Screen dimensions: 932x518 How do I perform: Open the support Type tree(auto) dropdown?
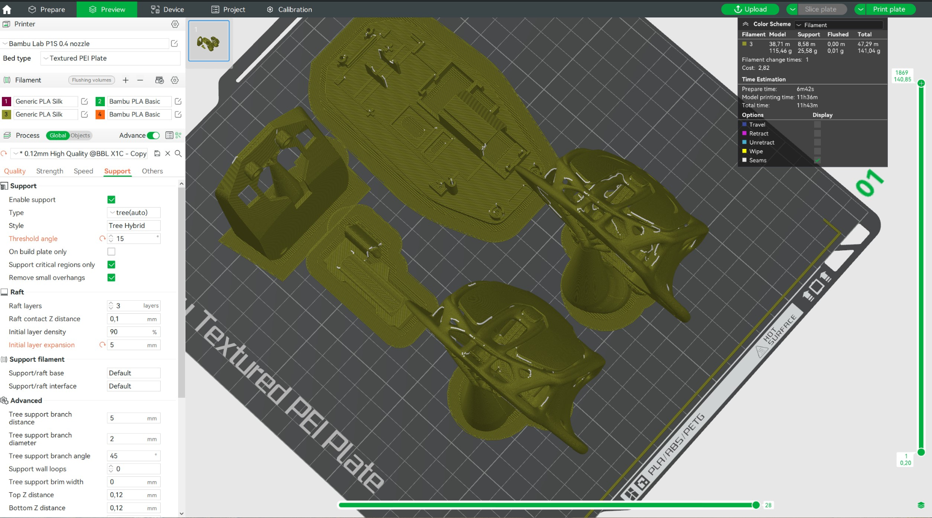tap(133, 212)
